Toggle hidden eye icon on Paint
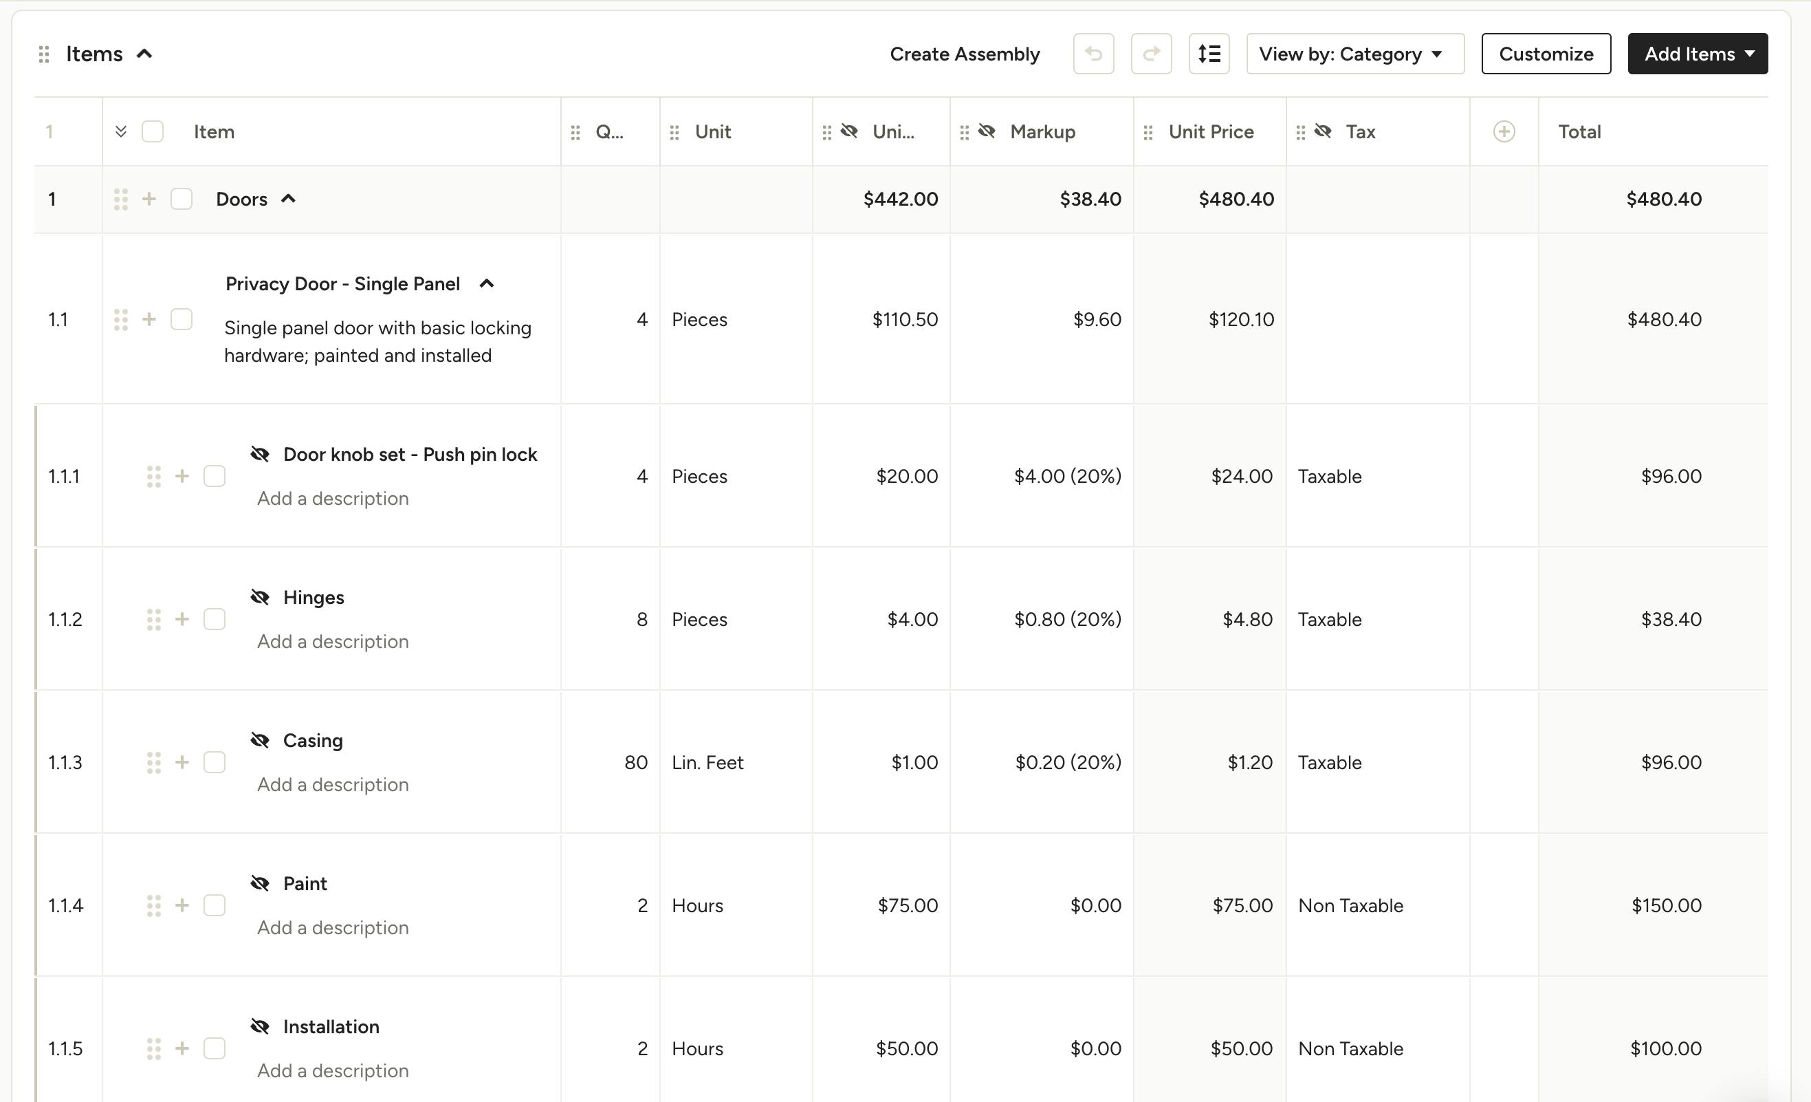This screenshot has width=1811, height=1102. (260, 883)
